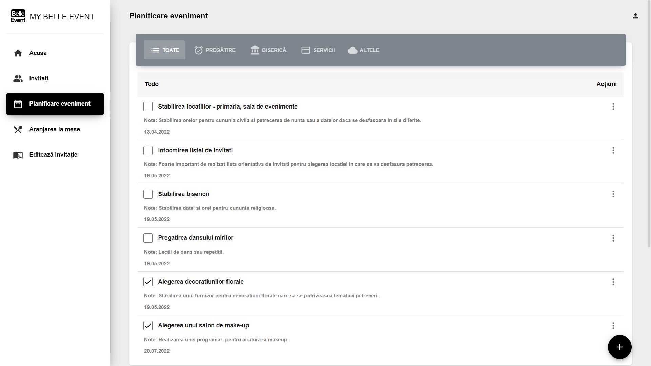
Task: Open actions menu for Alegerea unui salon de make-up
Action: click(613, 326)
